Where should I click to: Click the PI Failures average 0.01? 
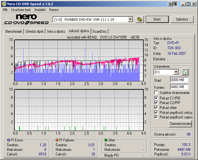91,145
